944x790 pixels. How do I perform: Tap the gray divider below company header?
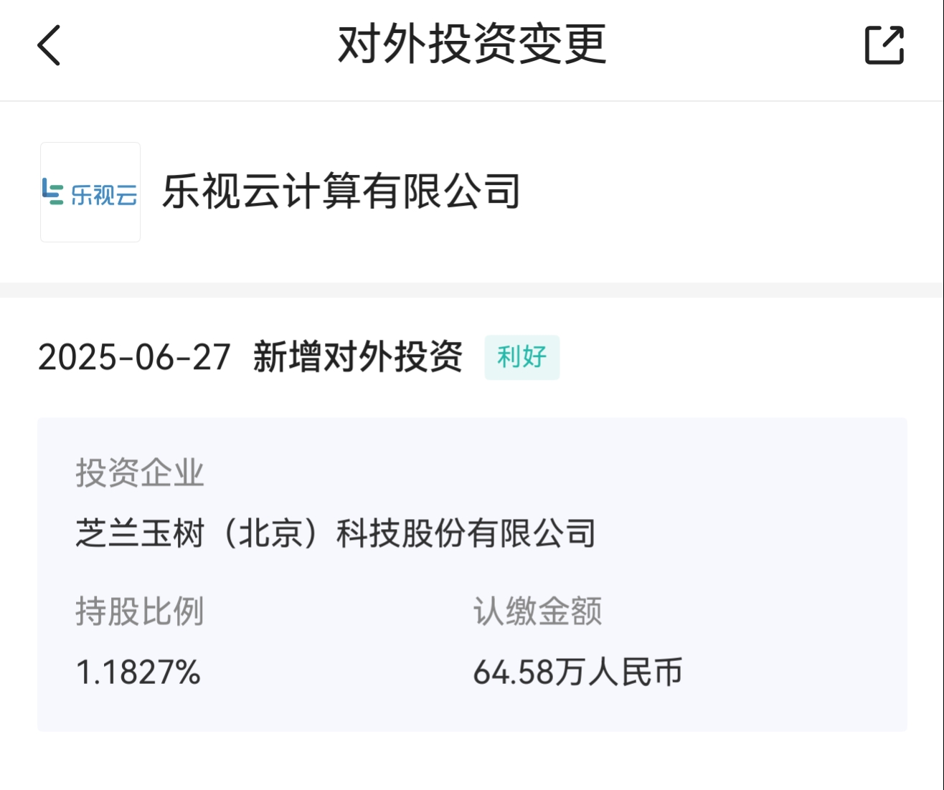point(472,290)
